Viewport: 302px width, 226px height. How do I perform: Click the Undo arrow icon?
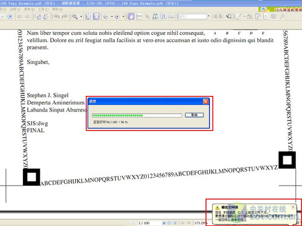(x=57, y=16)
